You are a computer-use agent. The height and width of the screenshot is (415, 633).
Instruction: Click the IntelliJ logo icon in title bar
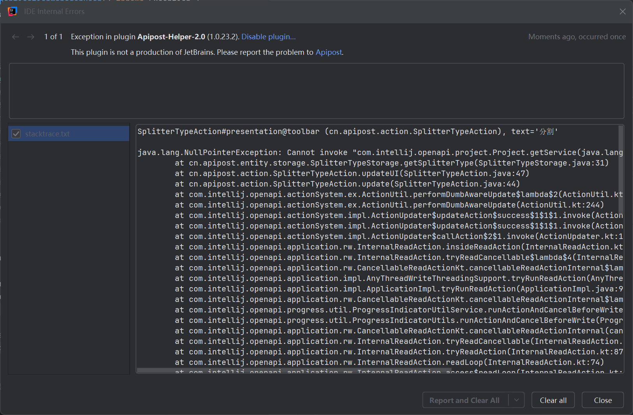[x=12, y=11]
